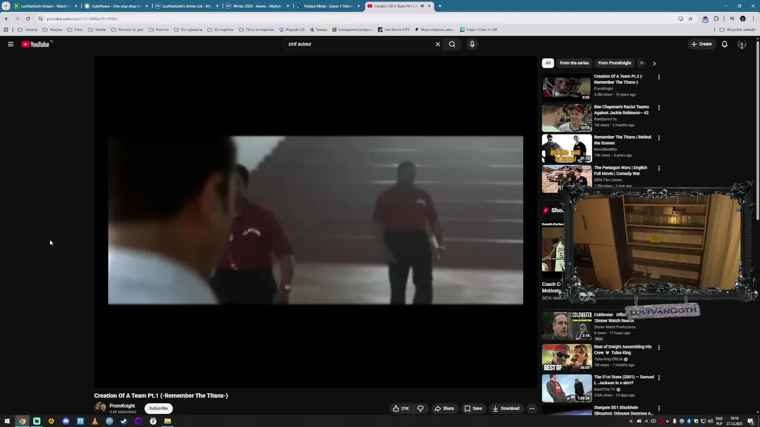Reload the page in Chrome
Image resolution: width=760 pixels, height=427 pixels.
coord(27,18)
